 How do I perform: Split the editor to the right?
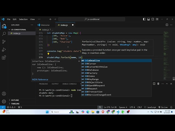(167, 25)
